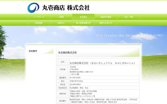Select the 事業内容 row label
Image resolution: width=167 pixels, height=104 pixels.
(63, 94)
